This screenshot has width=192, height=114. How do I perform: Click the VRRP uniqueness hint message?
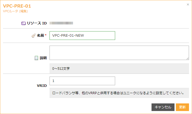click(118, 93)
